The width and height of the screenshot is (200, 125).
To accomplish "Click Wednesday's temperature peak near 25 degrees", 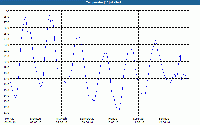I will [x=78, y=34].
